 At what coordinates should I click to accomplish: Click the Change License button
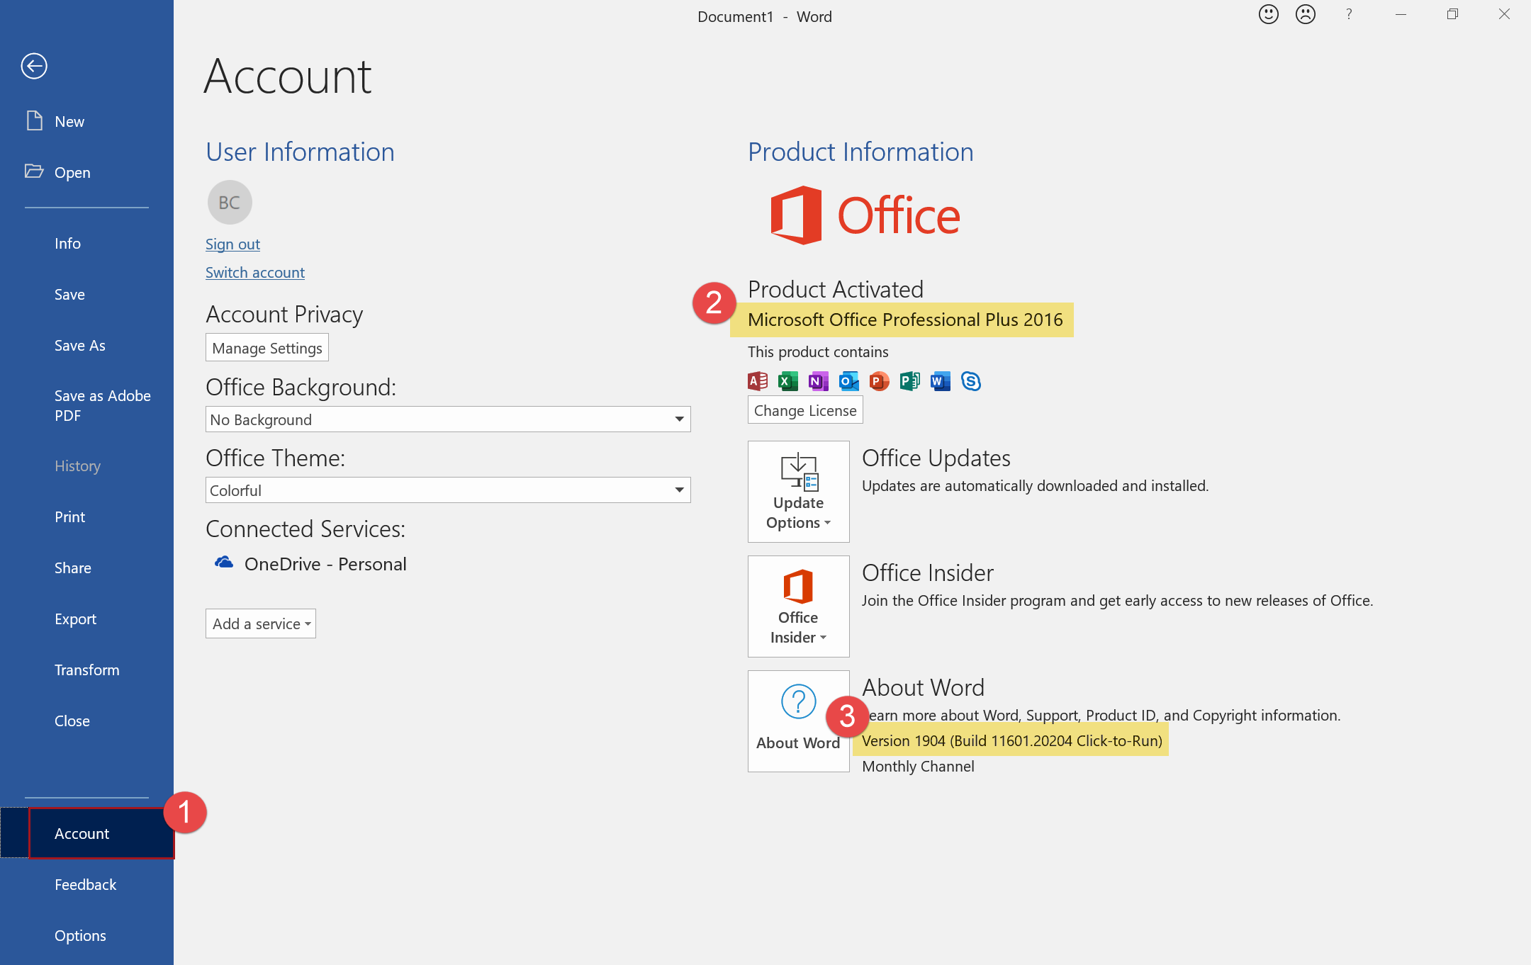(804, 410)
